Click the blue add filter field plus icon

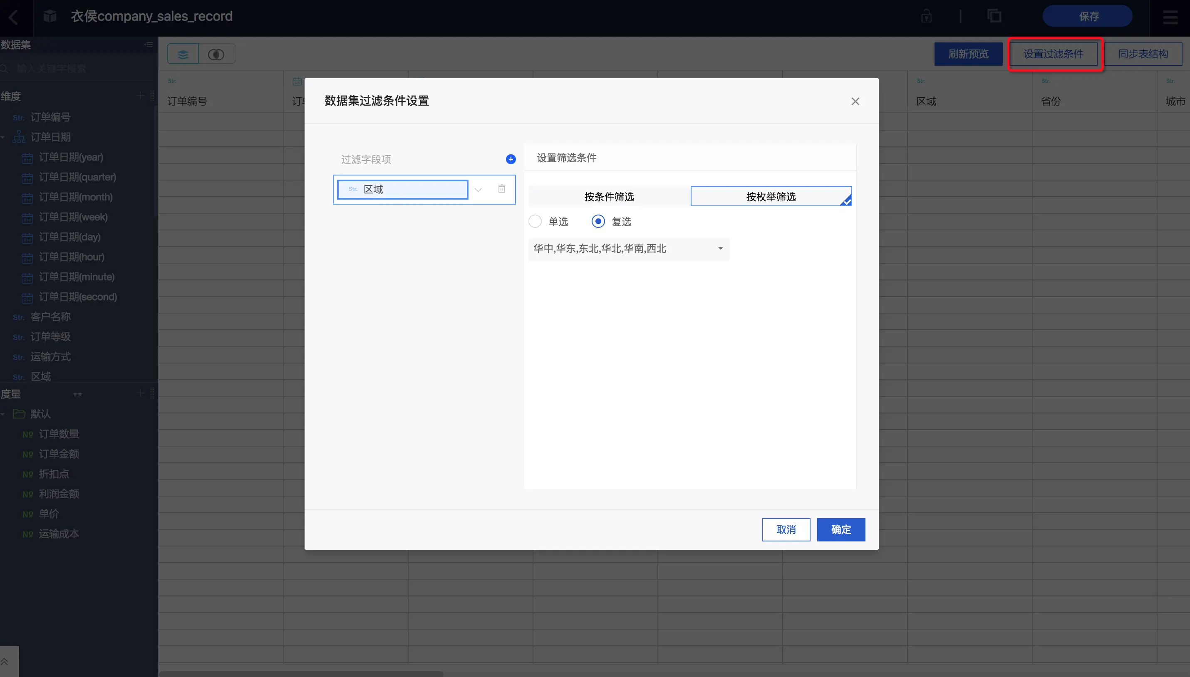tap(511, 160)
